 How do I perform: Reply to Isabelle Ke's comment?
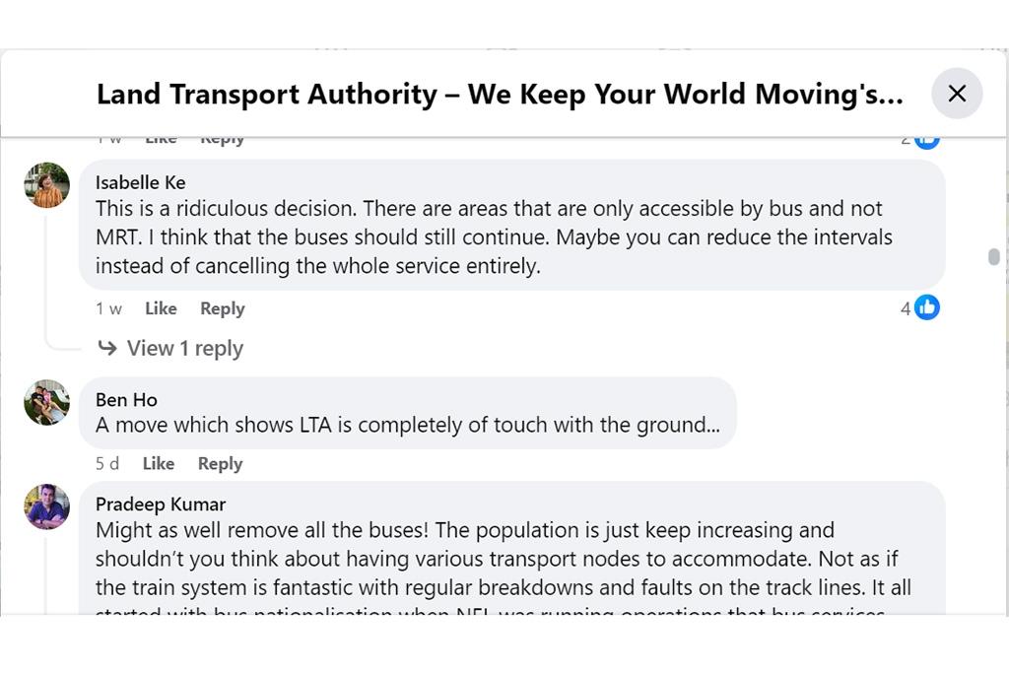[222, 308]
